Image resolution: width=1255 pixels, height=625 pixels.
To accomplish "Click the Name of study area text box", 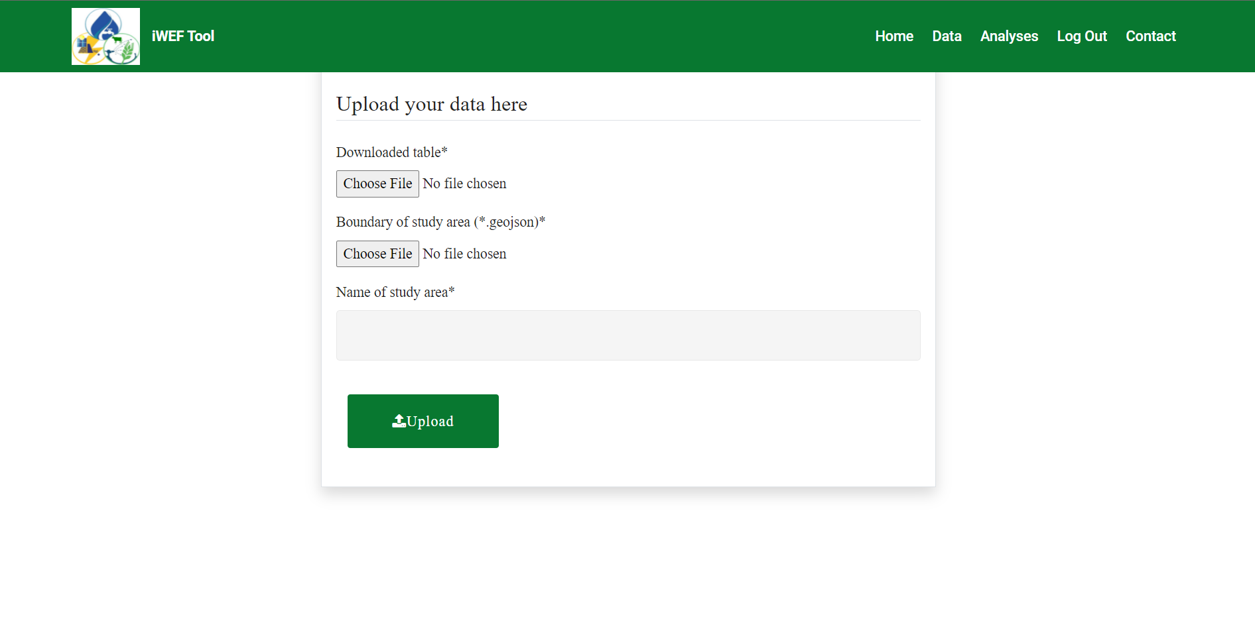I will (627, 335).
